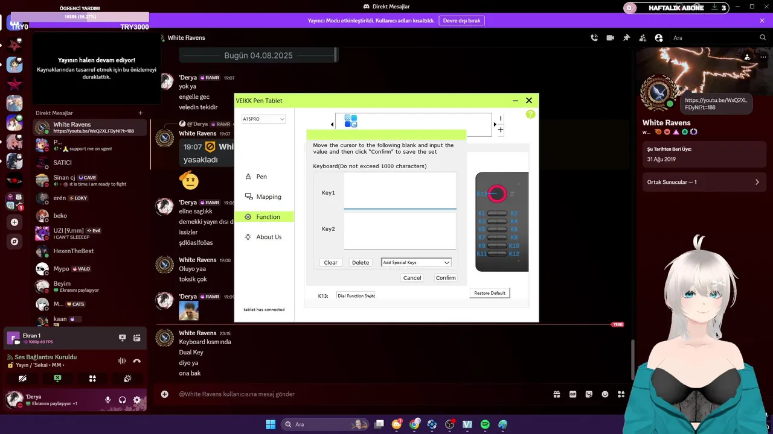The width and height of the screenshot is (773, 434).
Task: Click the Discord search field labeled Ara
Action: pyautogui.click(x=719, y=38)
